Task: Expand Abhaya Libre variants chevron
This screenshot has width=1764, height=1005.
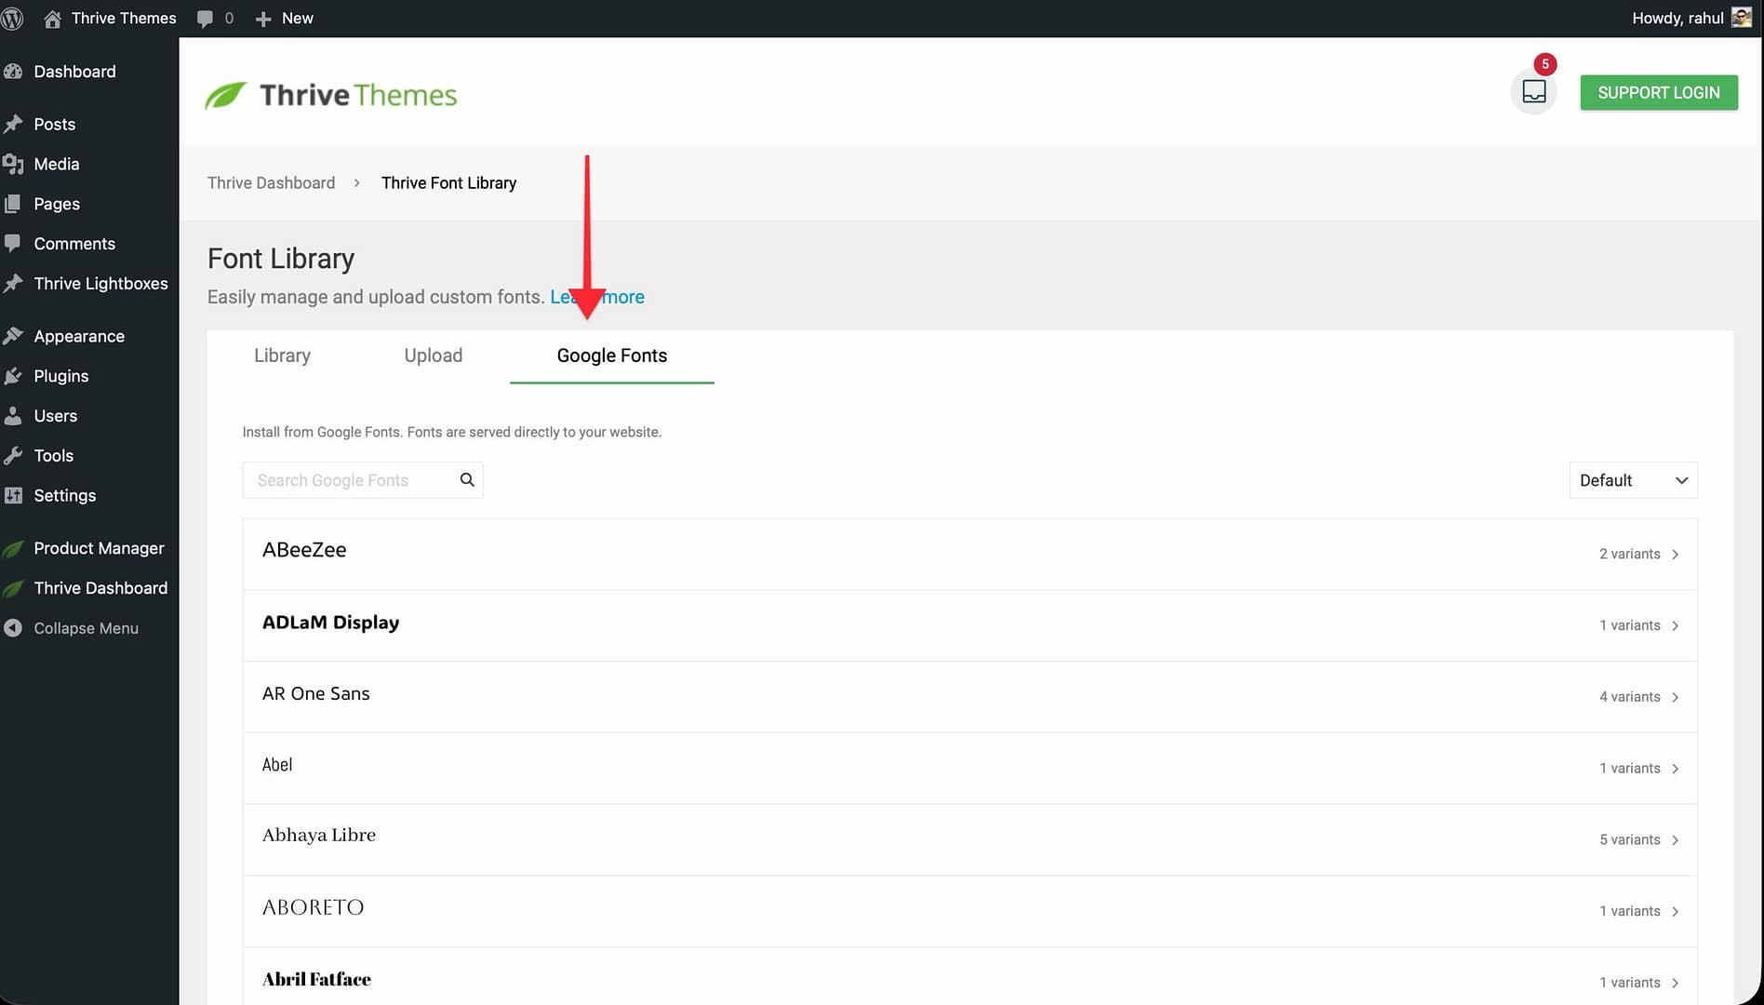Action: point(1675,840)
